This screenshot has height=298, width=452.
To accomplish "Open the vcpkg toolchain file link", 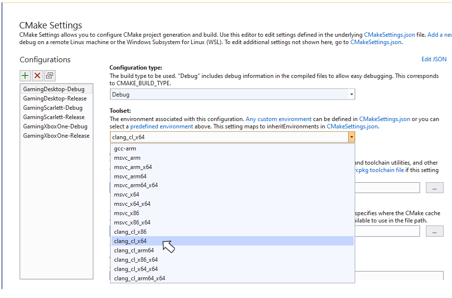I will 379,170.
